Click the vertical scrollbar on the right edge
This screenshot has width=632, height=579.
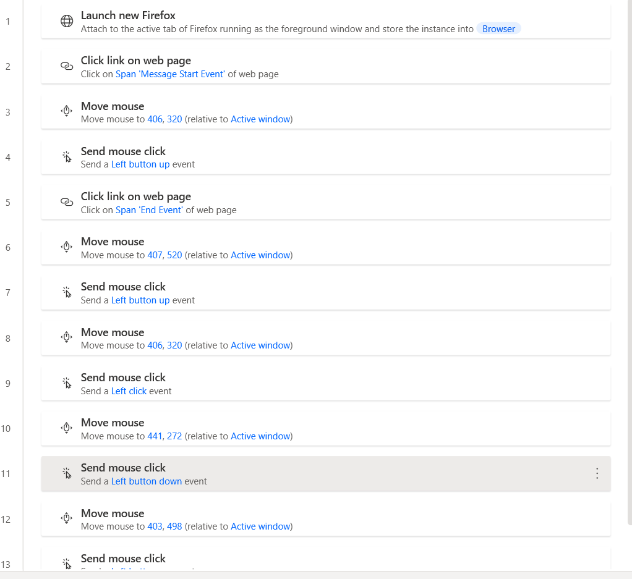coord(630,262)
